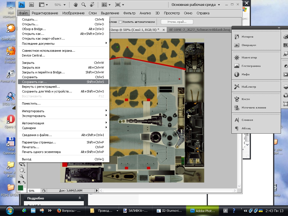Launch Adobe Bridge from the Br icon

point(32,5)
